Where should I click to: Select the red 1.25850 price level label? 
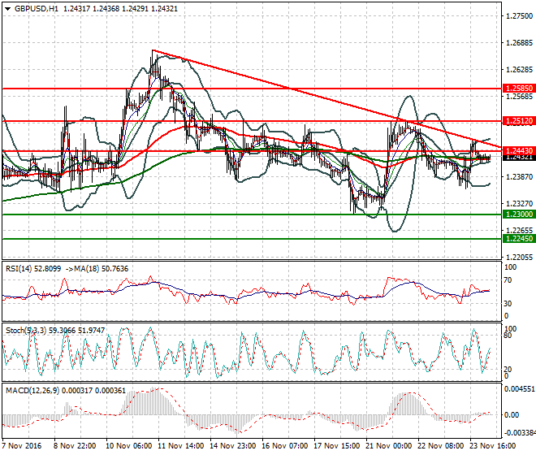tap(519, 89)
